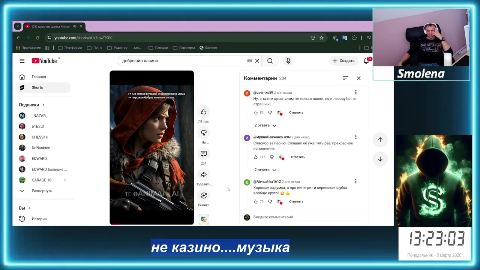Viewport: 480px width, 270px height.
Task: Open @Alenushka1612 profile link
Action: pyautogui.click(x=267, y=181)
